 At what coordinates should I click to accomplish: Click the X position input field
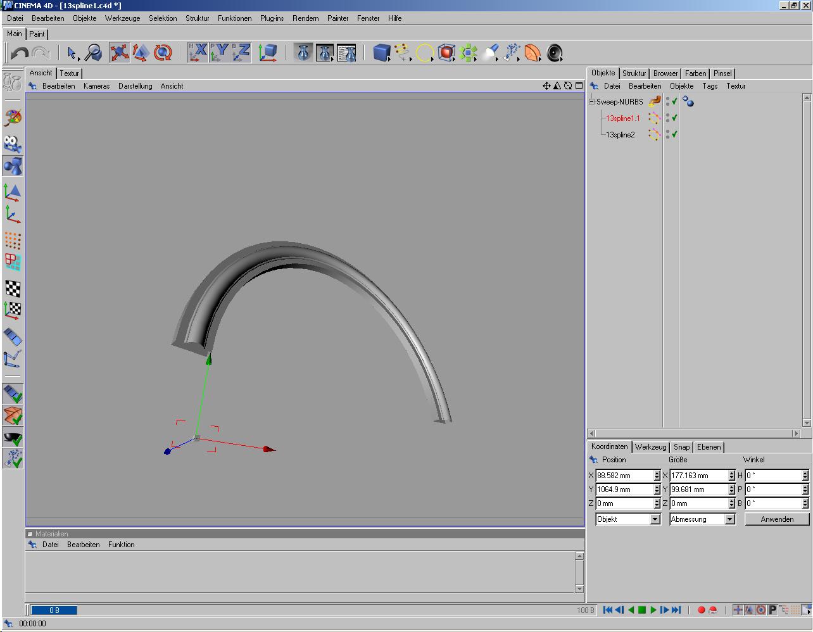click(x=624, y=476)
